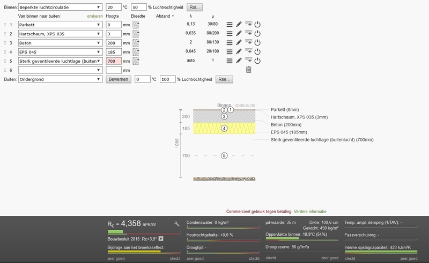The image size is (429, 263).
Task: Insert a layer below Parkett
Action: tap(248, 24)
